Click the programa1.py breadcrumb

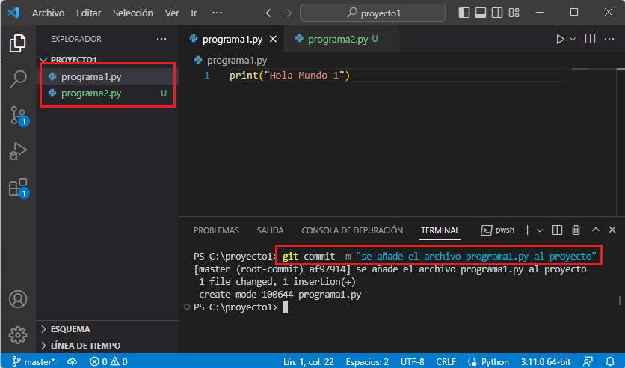230,60
